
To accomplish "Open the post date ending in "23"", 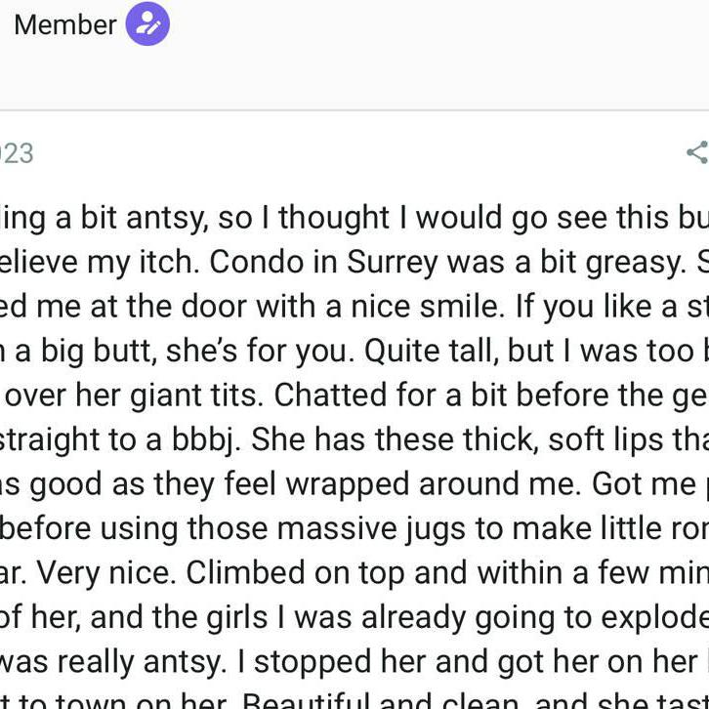I will coord(17,153).
